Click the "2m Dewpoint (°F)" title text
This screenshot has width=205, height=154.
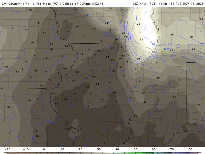(x=15, y=4)
